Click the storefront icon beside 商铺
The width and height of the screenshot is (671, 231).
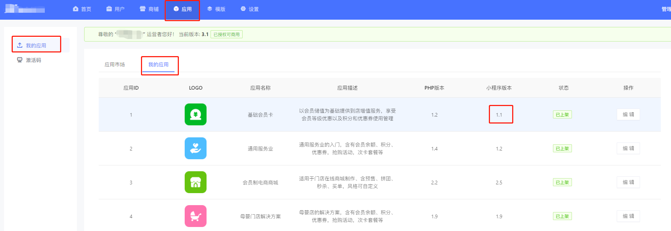click(142, 9)
